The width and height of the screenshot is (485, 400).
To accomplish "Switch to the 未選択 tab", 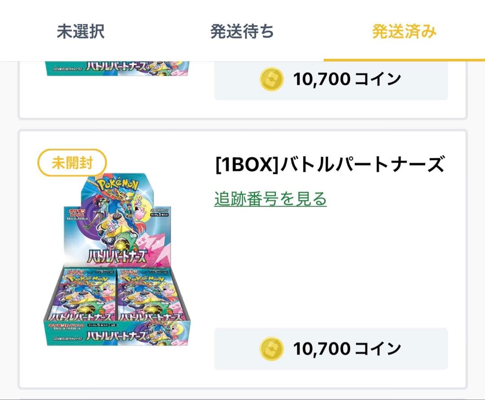I will 80,31.
